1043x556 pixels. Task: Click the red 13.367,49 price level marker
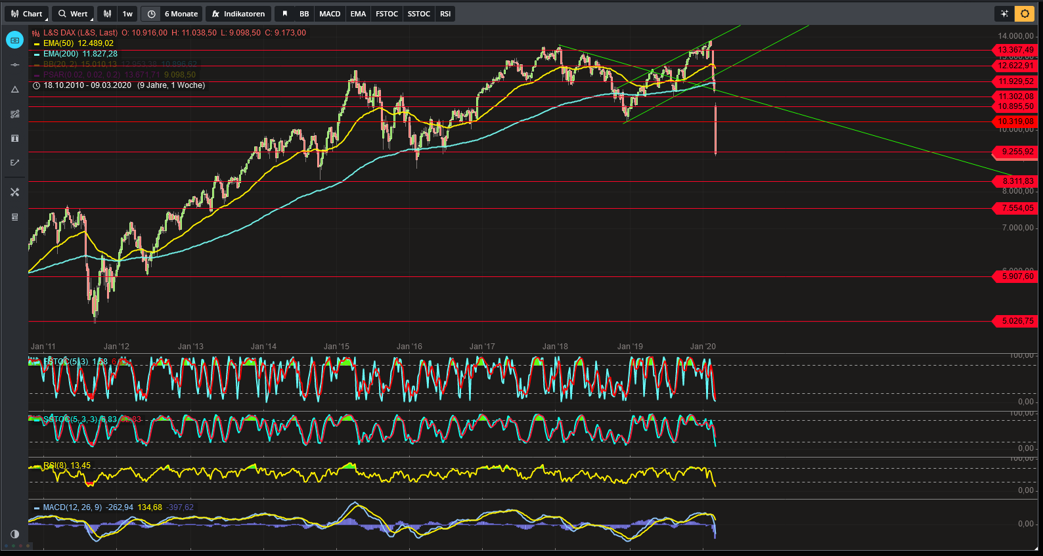pyautogui.click(x=1015, y=50)
